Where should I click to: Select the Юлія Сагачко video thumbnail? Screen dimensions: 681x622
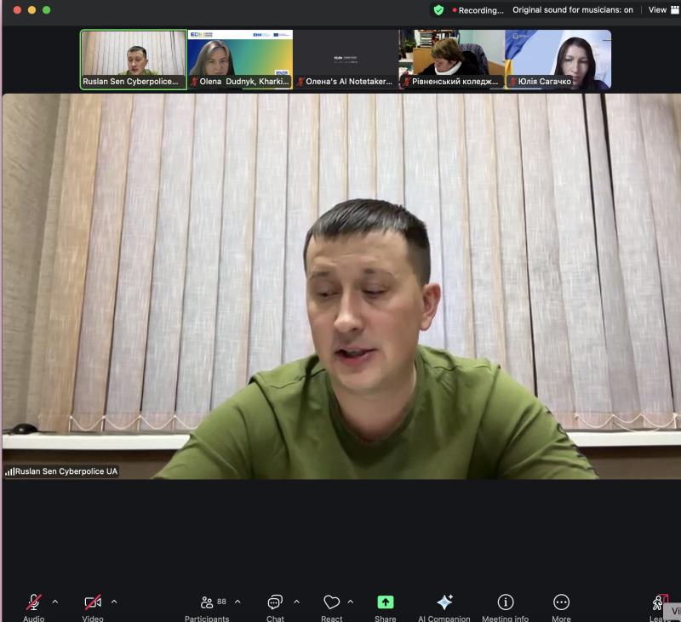(x=558, y=60)
